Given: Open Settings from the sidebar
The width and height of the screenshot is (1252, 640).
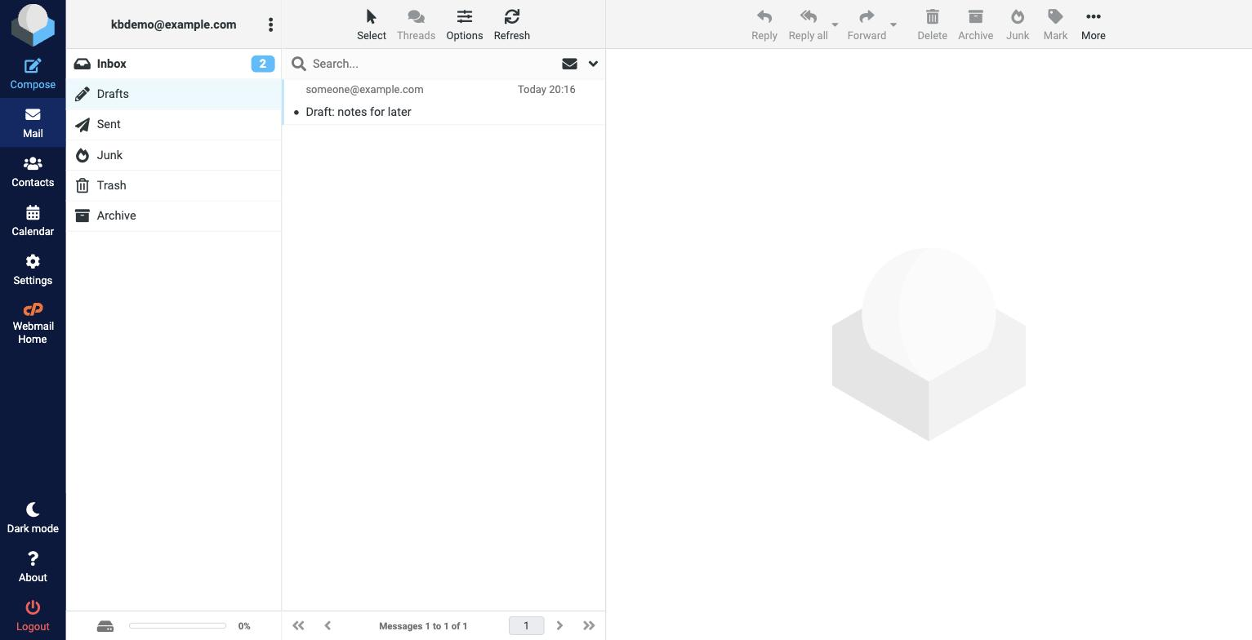Looking at the screenshot, I should tap(33, 269).
